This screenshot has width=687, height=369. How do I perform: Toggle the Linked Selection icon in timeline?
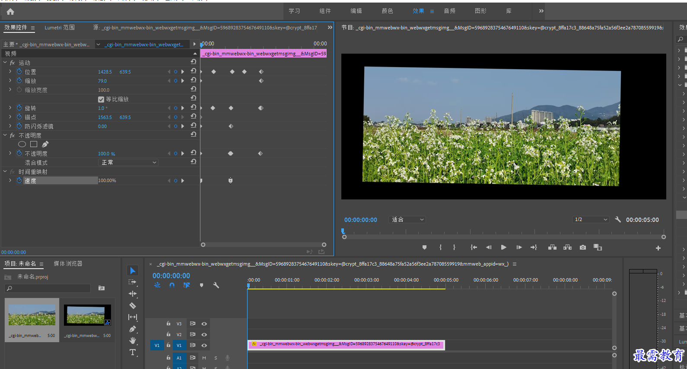coord(187,285)
